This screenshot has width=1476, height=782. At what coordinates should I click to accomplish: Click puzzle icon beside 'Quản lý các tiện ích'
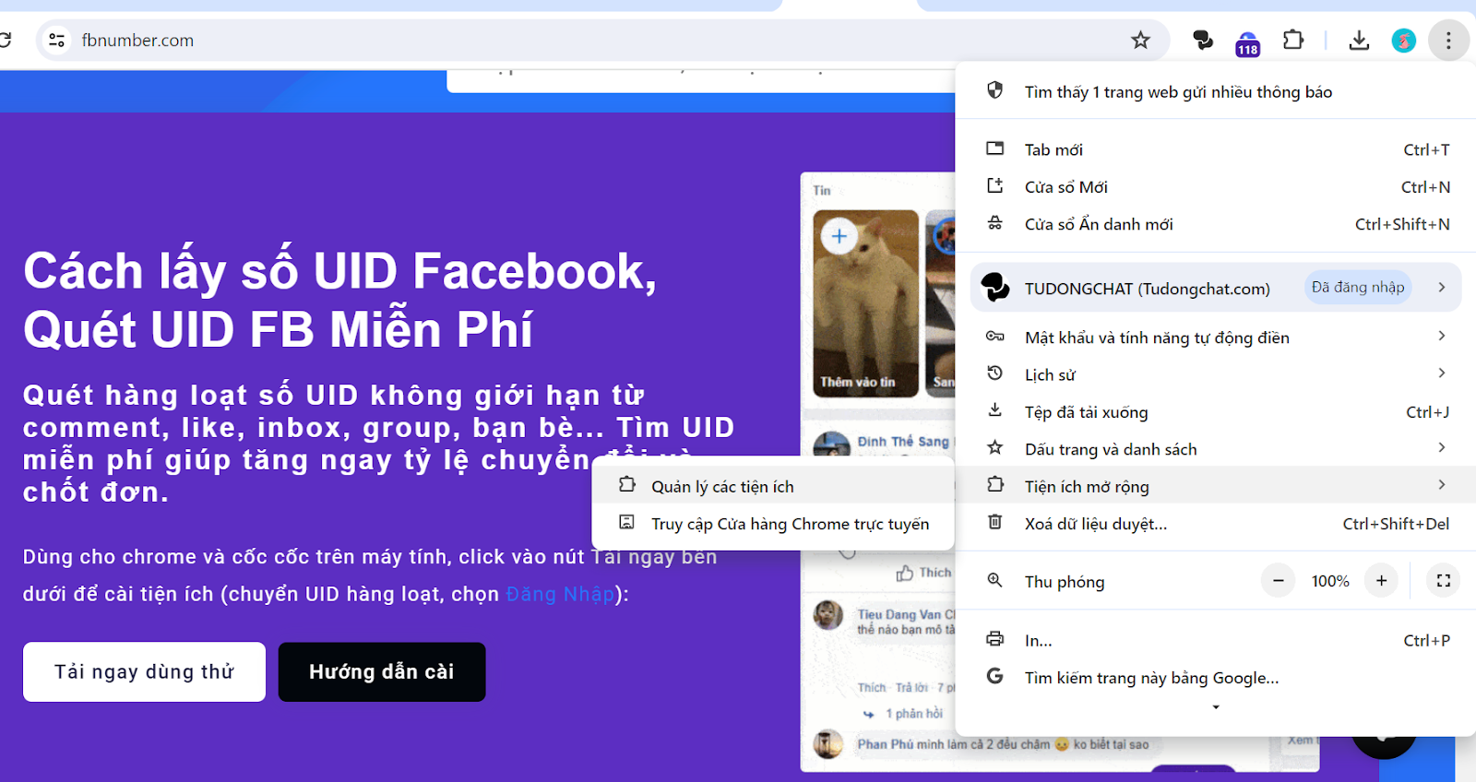tap(627, 485)
